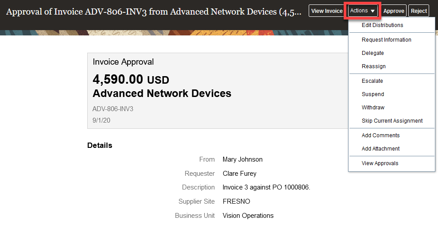The image size is (438, 232).
Task: Click the ADV-806-INV3 invoice number text
Action: tap(112, 109)
